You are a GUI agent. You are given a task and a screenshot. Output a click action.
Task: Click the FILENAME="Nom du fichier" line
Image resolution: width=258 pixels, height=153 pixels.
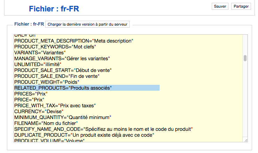click(46, 123)
